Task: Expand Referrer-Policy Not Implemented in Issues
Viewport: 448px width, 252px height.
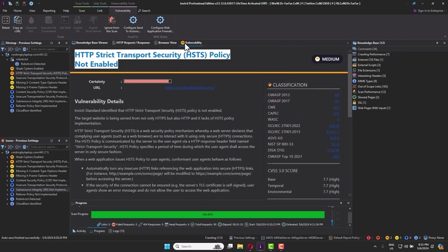Action: [7, 194]
